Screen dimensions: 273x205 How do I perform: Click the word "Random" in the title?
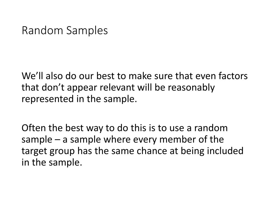coord(42,30)
